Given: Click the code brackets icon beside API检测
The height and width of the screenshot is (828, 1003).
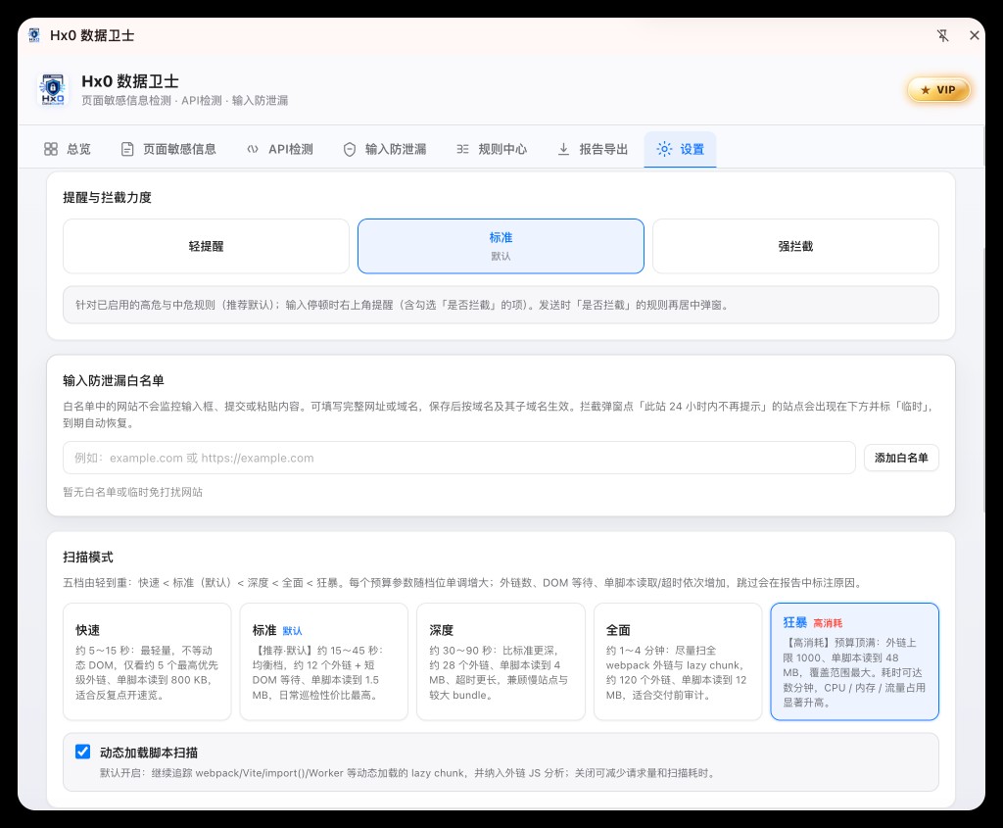Looking at the screenshot, I should pyautogui.click(x=253, y=149).
